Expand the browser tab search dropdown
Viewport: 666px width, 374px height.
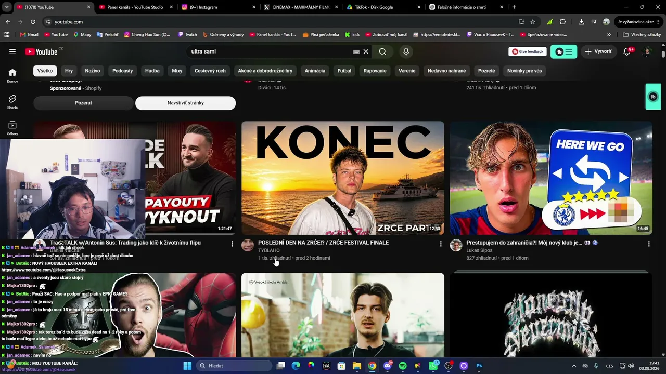point(7,7)
